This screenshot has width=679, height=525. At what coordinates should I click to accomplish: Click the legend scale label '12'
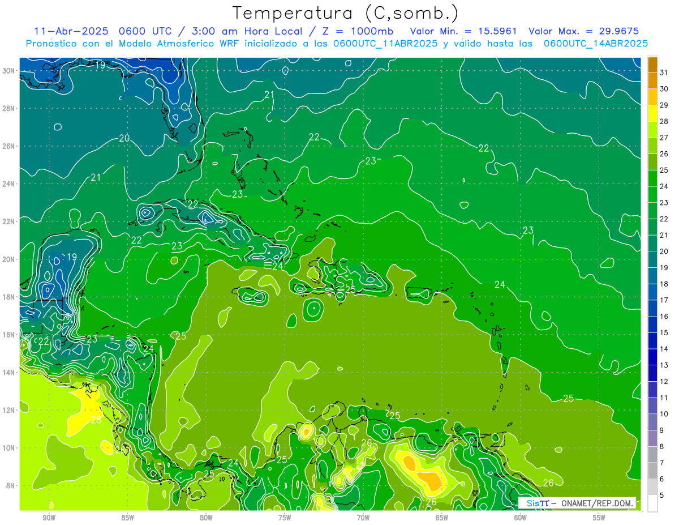point(664,382)
